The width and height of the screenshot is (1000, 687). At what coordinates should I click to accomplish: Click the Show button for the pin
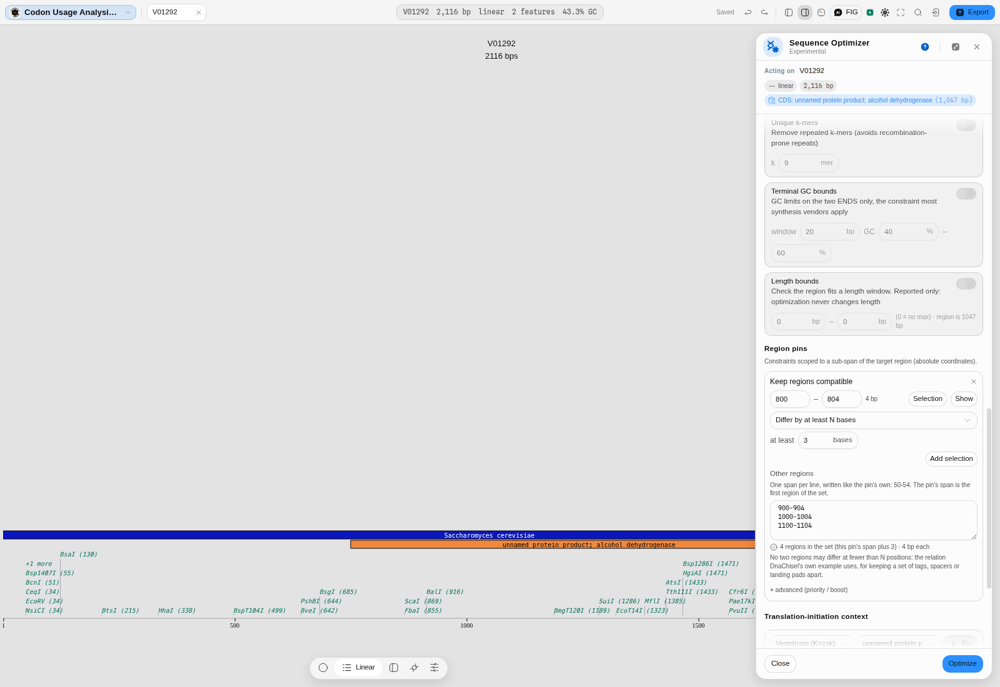[x=964, y=399]
